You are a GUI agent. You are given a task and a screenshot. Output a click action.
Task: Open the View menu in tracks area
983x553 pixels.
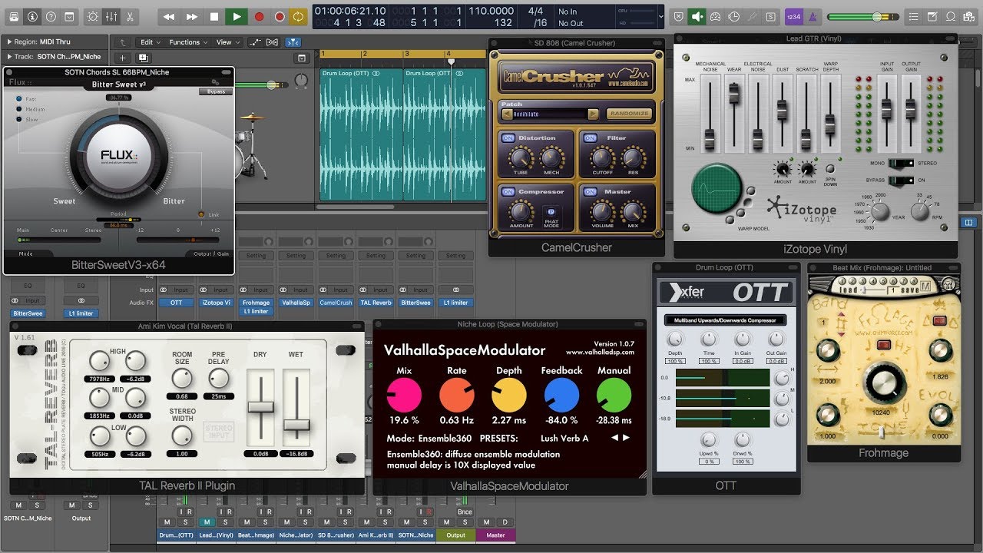tap(227, 42)
